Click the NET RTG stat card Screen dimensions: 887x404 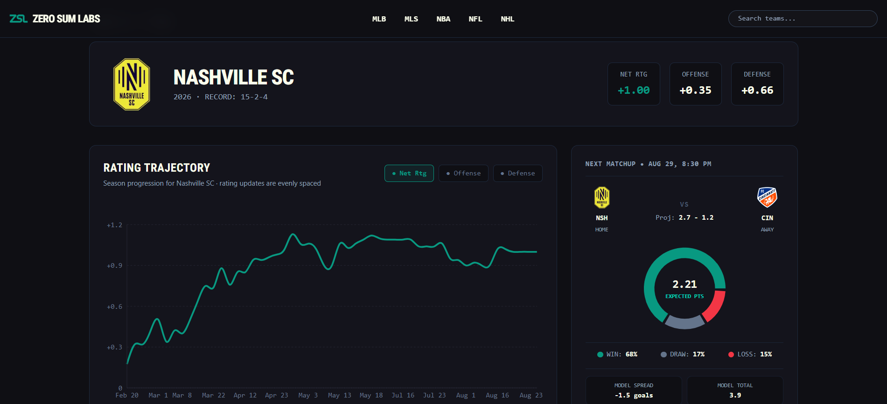(634, 84)
